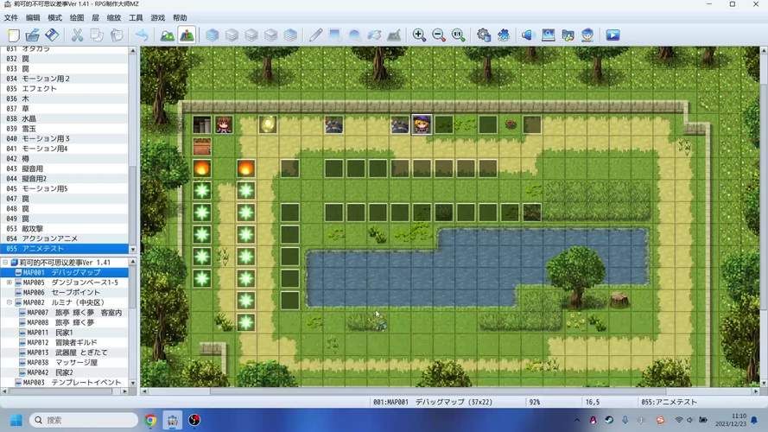
Task: Open the Character Generator icon
Action: click(x=587, y=35)
